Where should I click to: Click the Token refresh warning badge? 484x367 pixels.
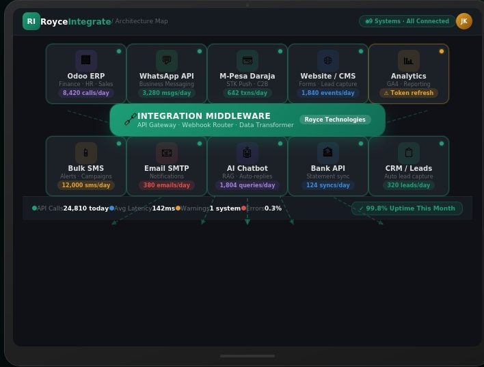click(x=408, y=93)
